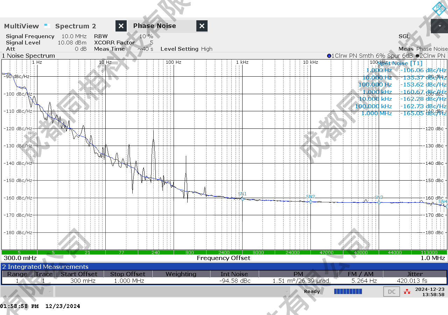Switch to the Spectrum 2 tab

[x=76, y=26]
